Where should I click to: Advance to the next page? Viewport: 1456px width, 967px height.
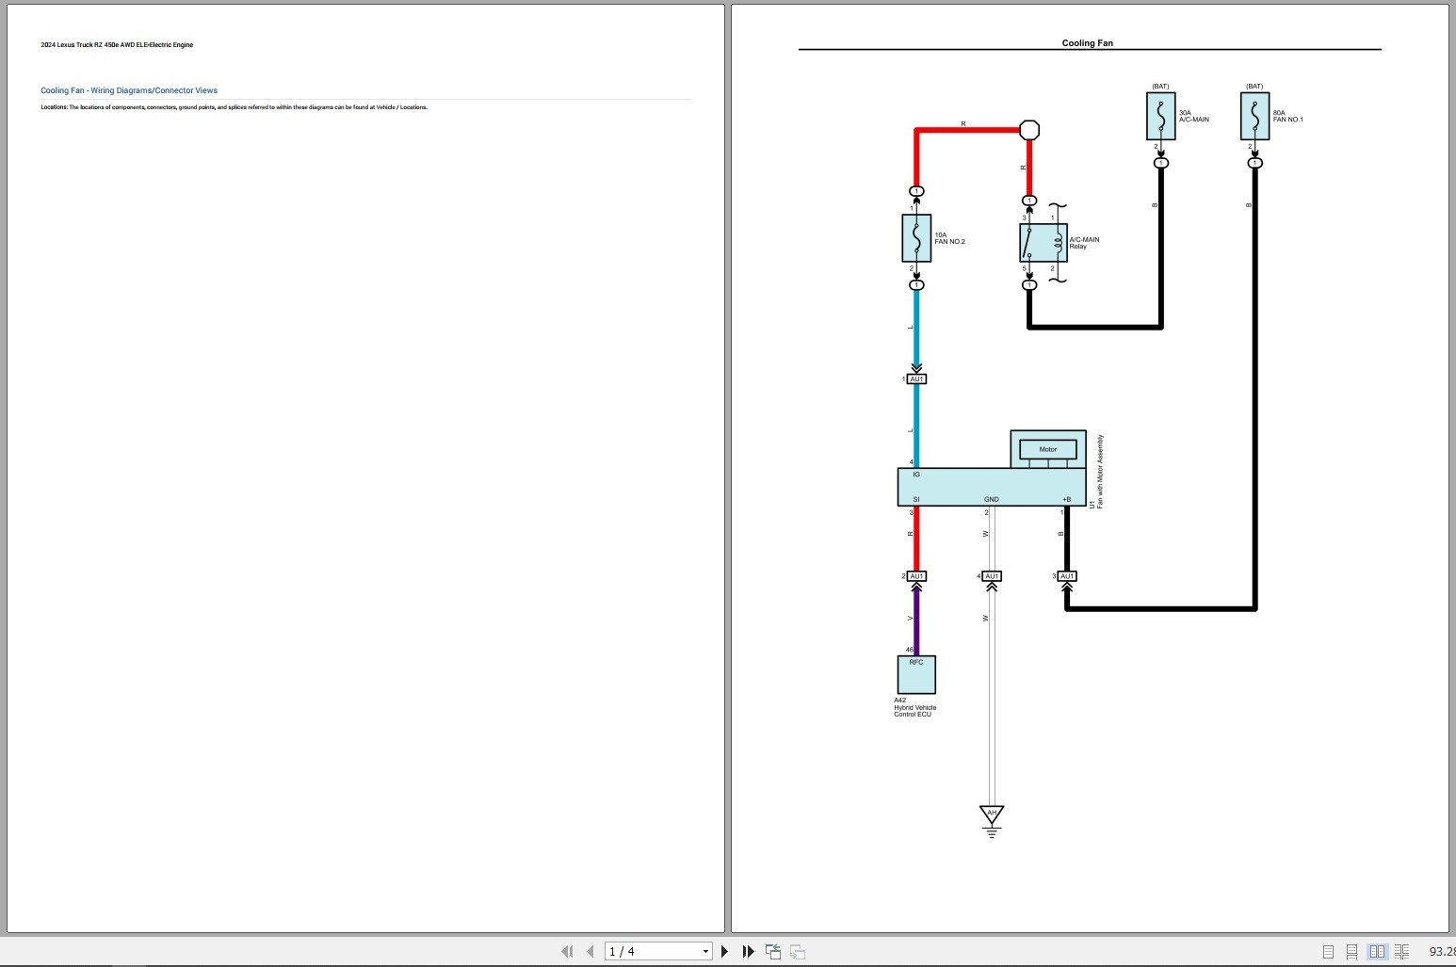point(723,951)
